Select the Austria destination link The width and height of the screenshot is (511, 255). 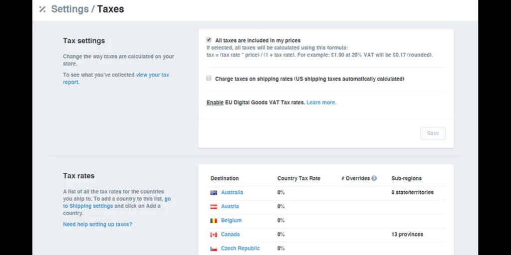pos(230,206)
